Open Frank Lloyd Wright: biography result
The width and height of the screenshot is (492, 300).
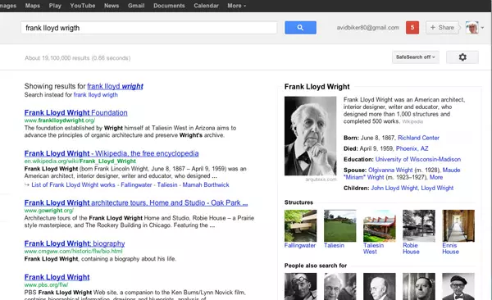click(x=75, y=243)
